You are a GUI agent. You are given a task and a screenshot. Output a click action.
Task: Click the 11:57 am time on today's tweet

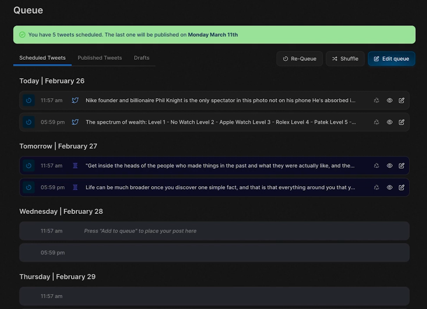[x=51, y=100]
